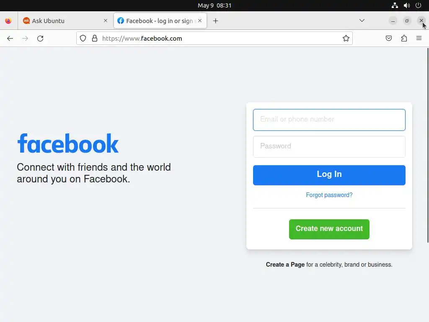Click Create new account button
This screenshot has width=429, height=322.
(x=329, y=229)
